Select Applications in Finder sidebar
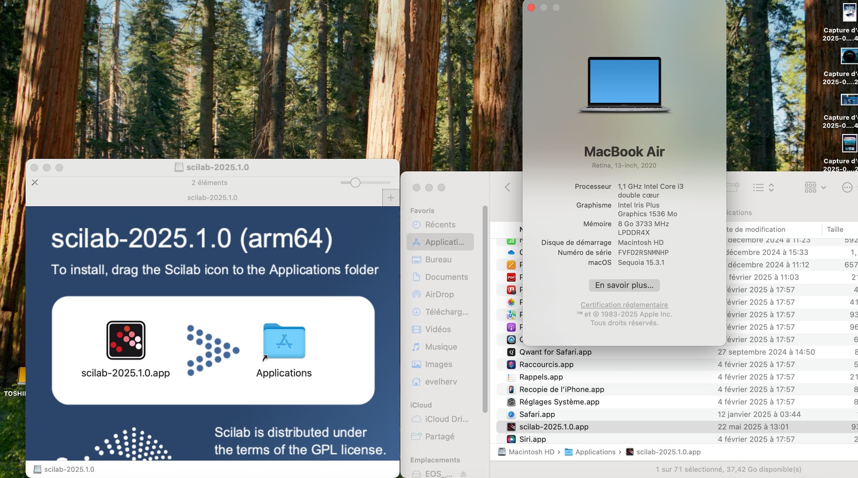This screenshot has height=478, width=858. pyautogui.click(x=440, y=242)
